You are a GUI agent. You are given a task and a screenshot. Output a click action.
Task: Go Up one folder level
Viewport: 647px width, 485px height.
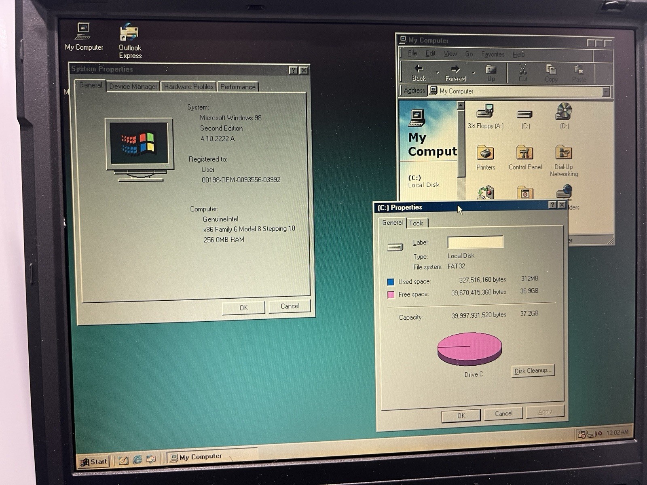click(491, 73)
